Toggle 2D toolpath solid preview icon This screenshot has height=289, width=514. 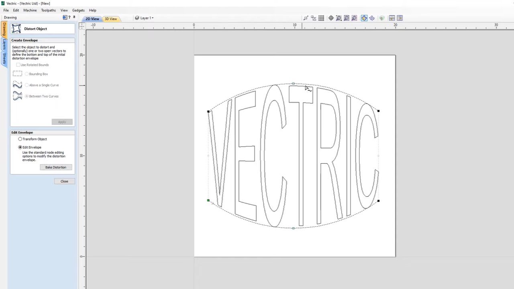pyautogui.click(x=364, y=18)
